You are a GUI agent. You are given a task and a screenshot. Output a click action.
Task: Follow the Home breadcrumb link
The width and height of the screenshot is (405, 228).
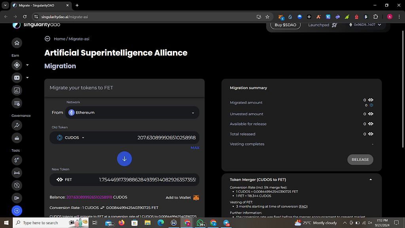[59, 39]
